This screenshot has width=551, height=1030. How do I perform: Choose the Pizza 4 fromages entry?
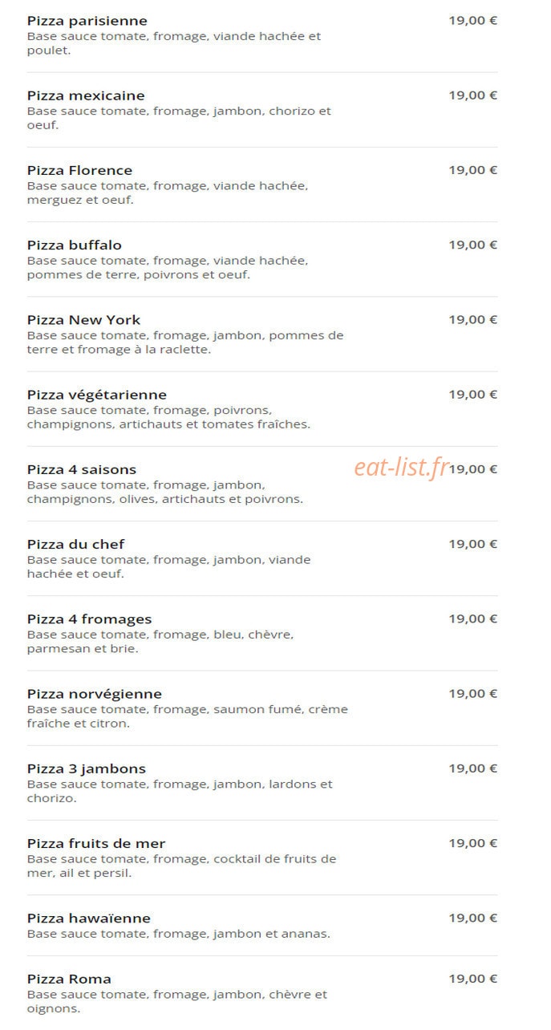(89, 618)
